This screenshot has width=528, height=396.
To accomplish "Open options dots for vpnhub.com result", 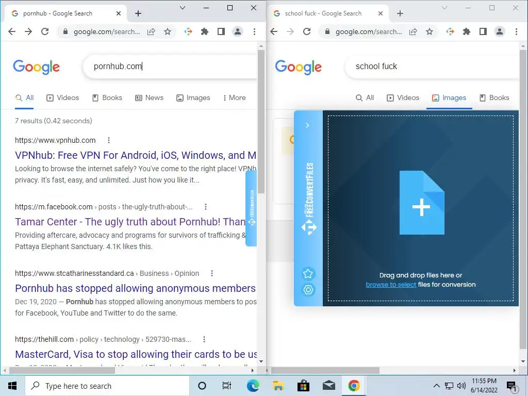I will tap(108, 140).
